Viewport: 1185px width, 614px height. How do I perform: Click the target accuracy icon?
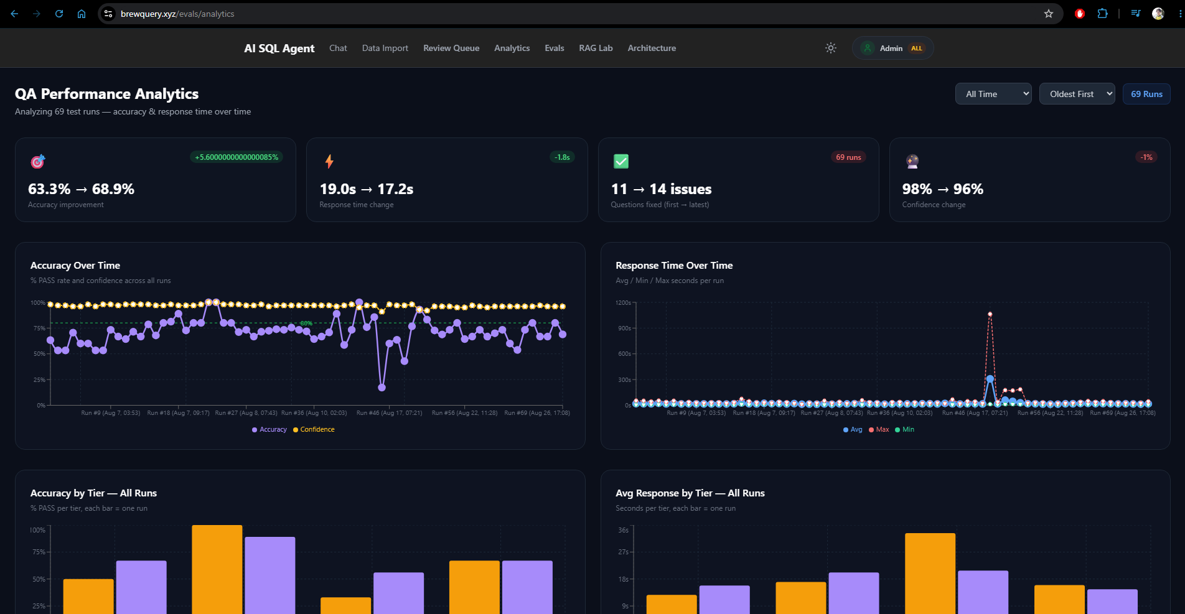pos(38,161)
